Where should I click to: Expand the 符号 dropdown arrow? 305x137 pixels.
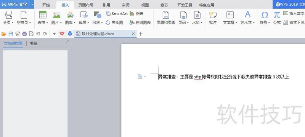pos(269,23)
